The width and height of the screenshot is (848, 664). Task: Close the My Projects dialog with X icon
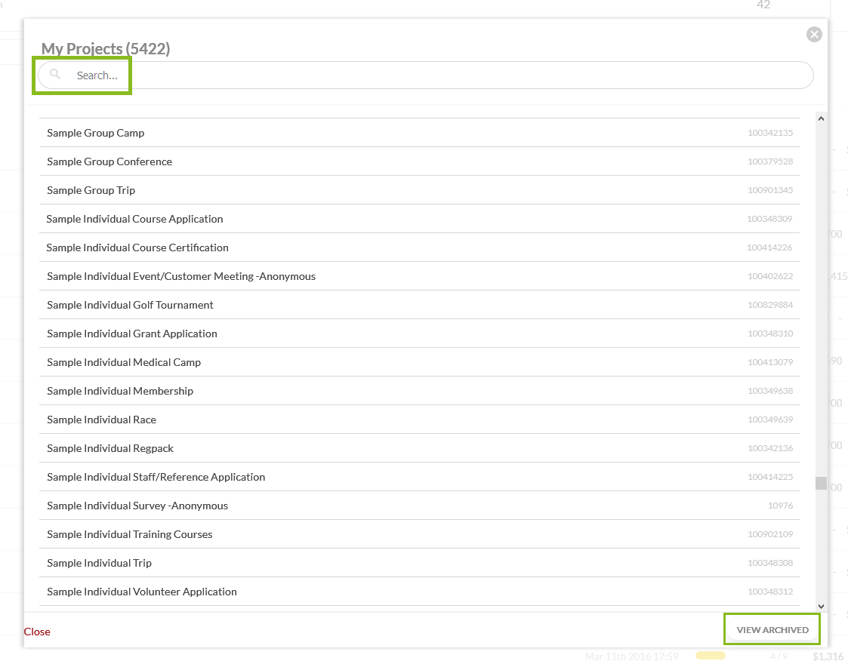[x=814, y=34]
